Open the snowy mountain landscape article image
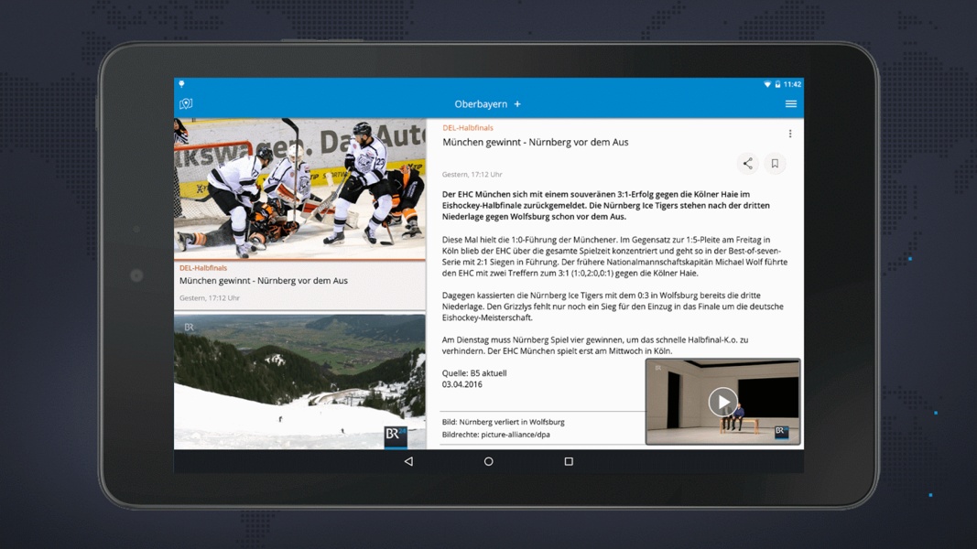Image resolution: width=977 pixels, height=549 pixels. [x=299, y=382]
